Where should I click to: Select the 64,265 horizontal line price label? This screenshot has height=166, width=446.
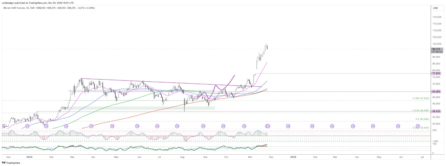(x=436, y=92)
